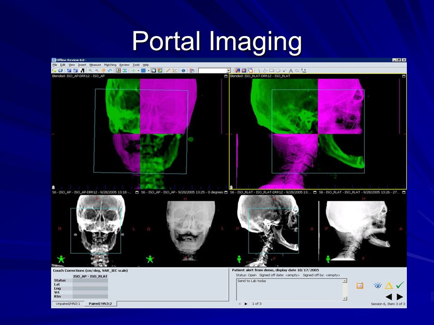434x325 pixels.
Task: Switch to the Paired/HN3:2 tab
Action: (x=100, y=304)
